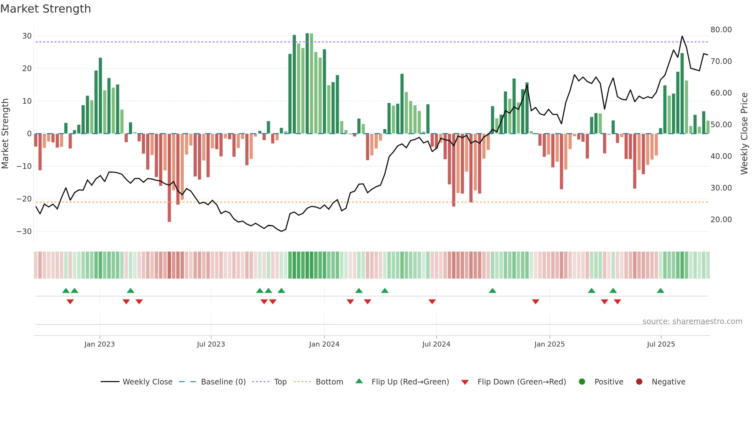
Task: Click the Jan 2025 axis label
Action: [x=549, y=344]
